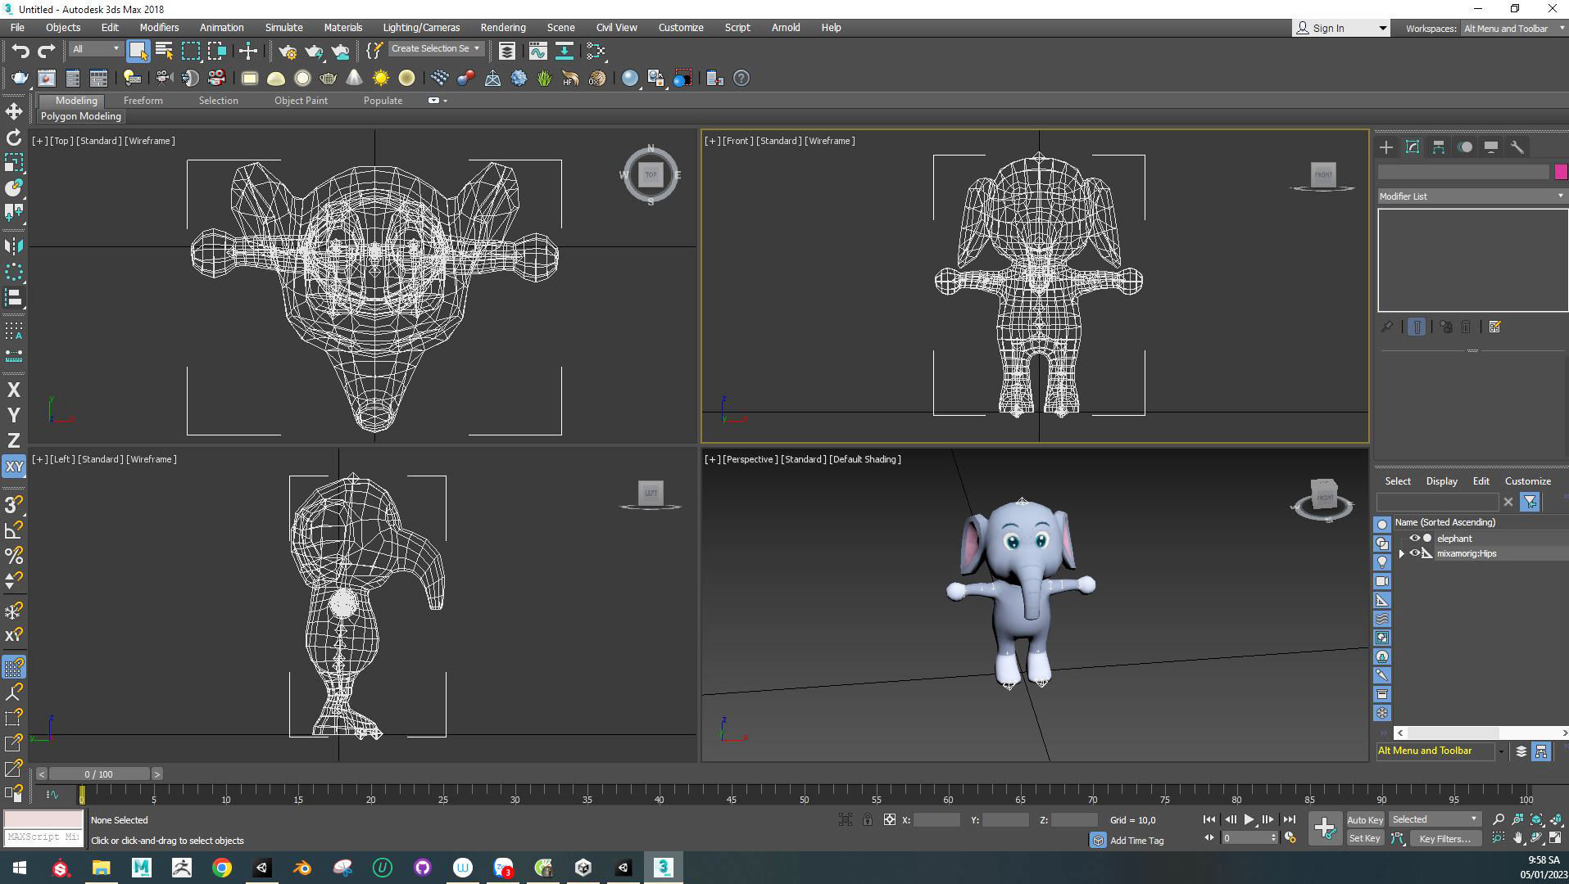Toggle Auto Key animation mode
Viewport: 1569px width, 884px height.
1364,820
